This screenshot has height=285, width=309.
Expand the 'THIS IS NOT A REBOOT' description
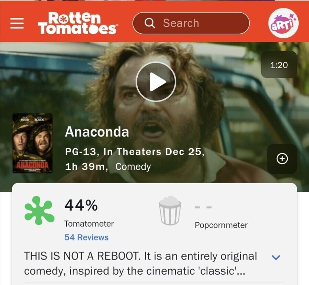click(140, 263)
